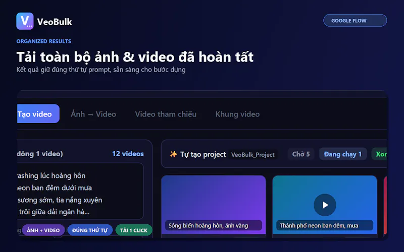Click the sparkle icon beside Tự tạo project
The image size is (404, 252).
(x=173, y=154)
